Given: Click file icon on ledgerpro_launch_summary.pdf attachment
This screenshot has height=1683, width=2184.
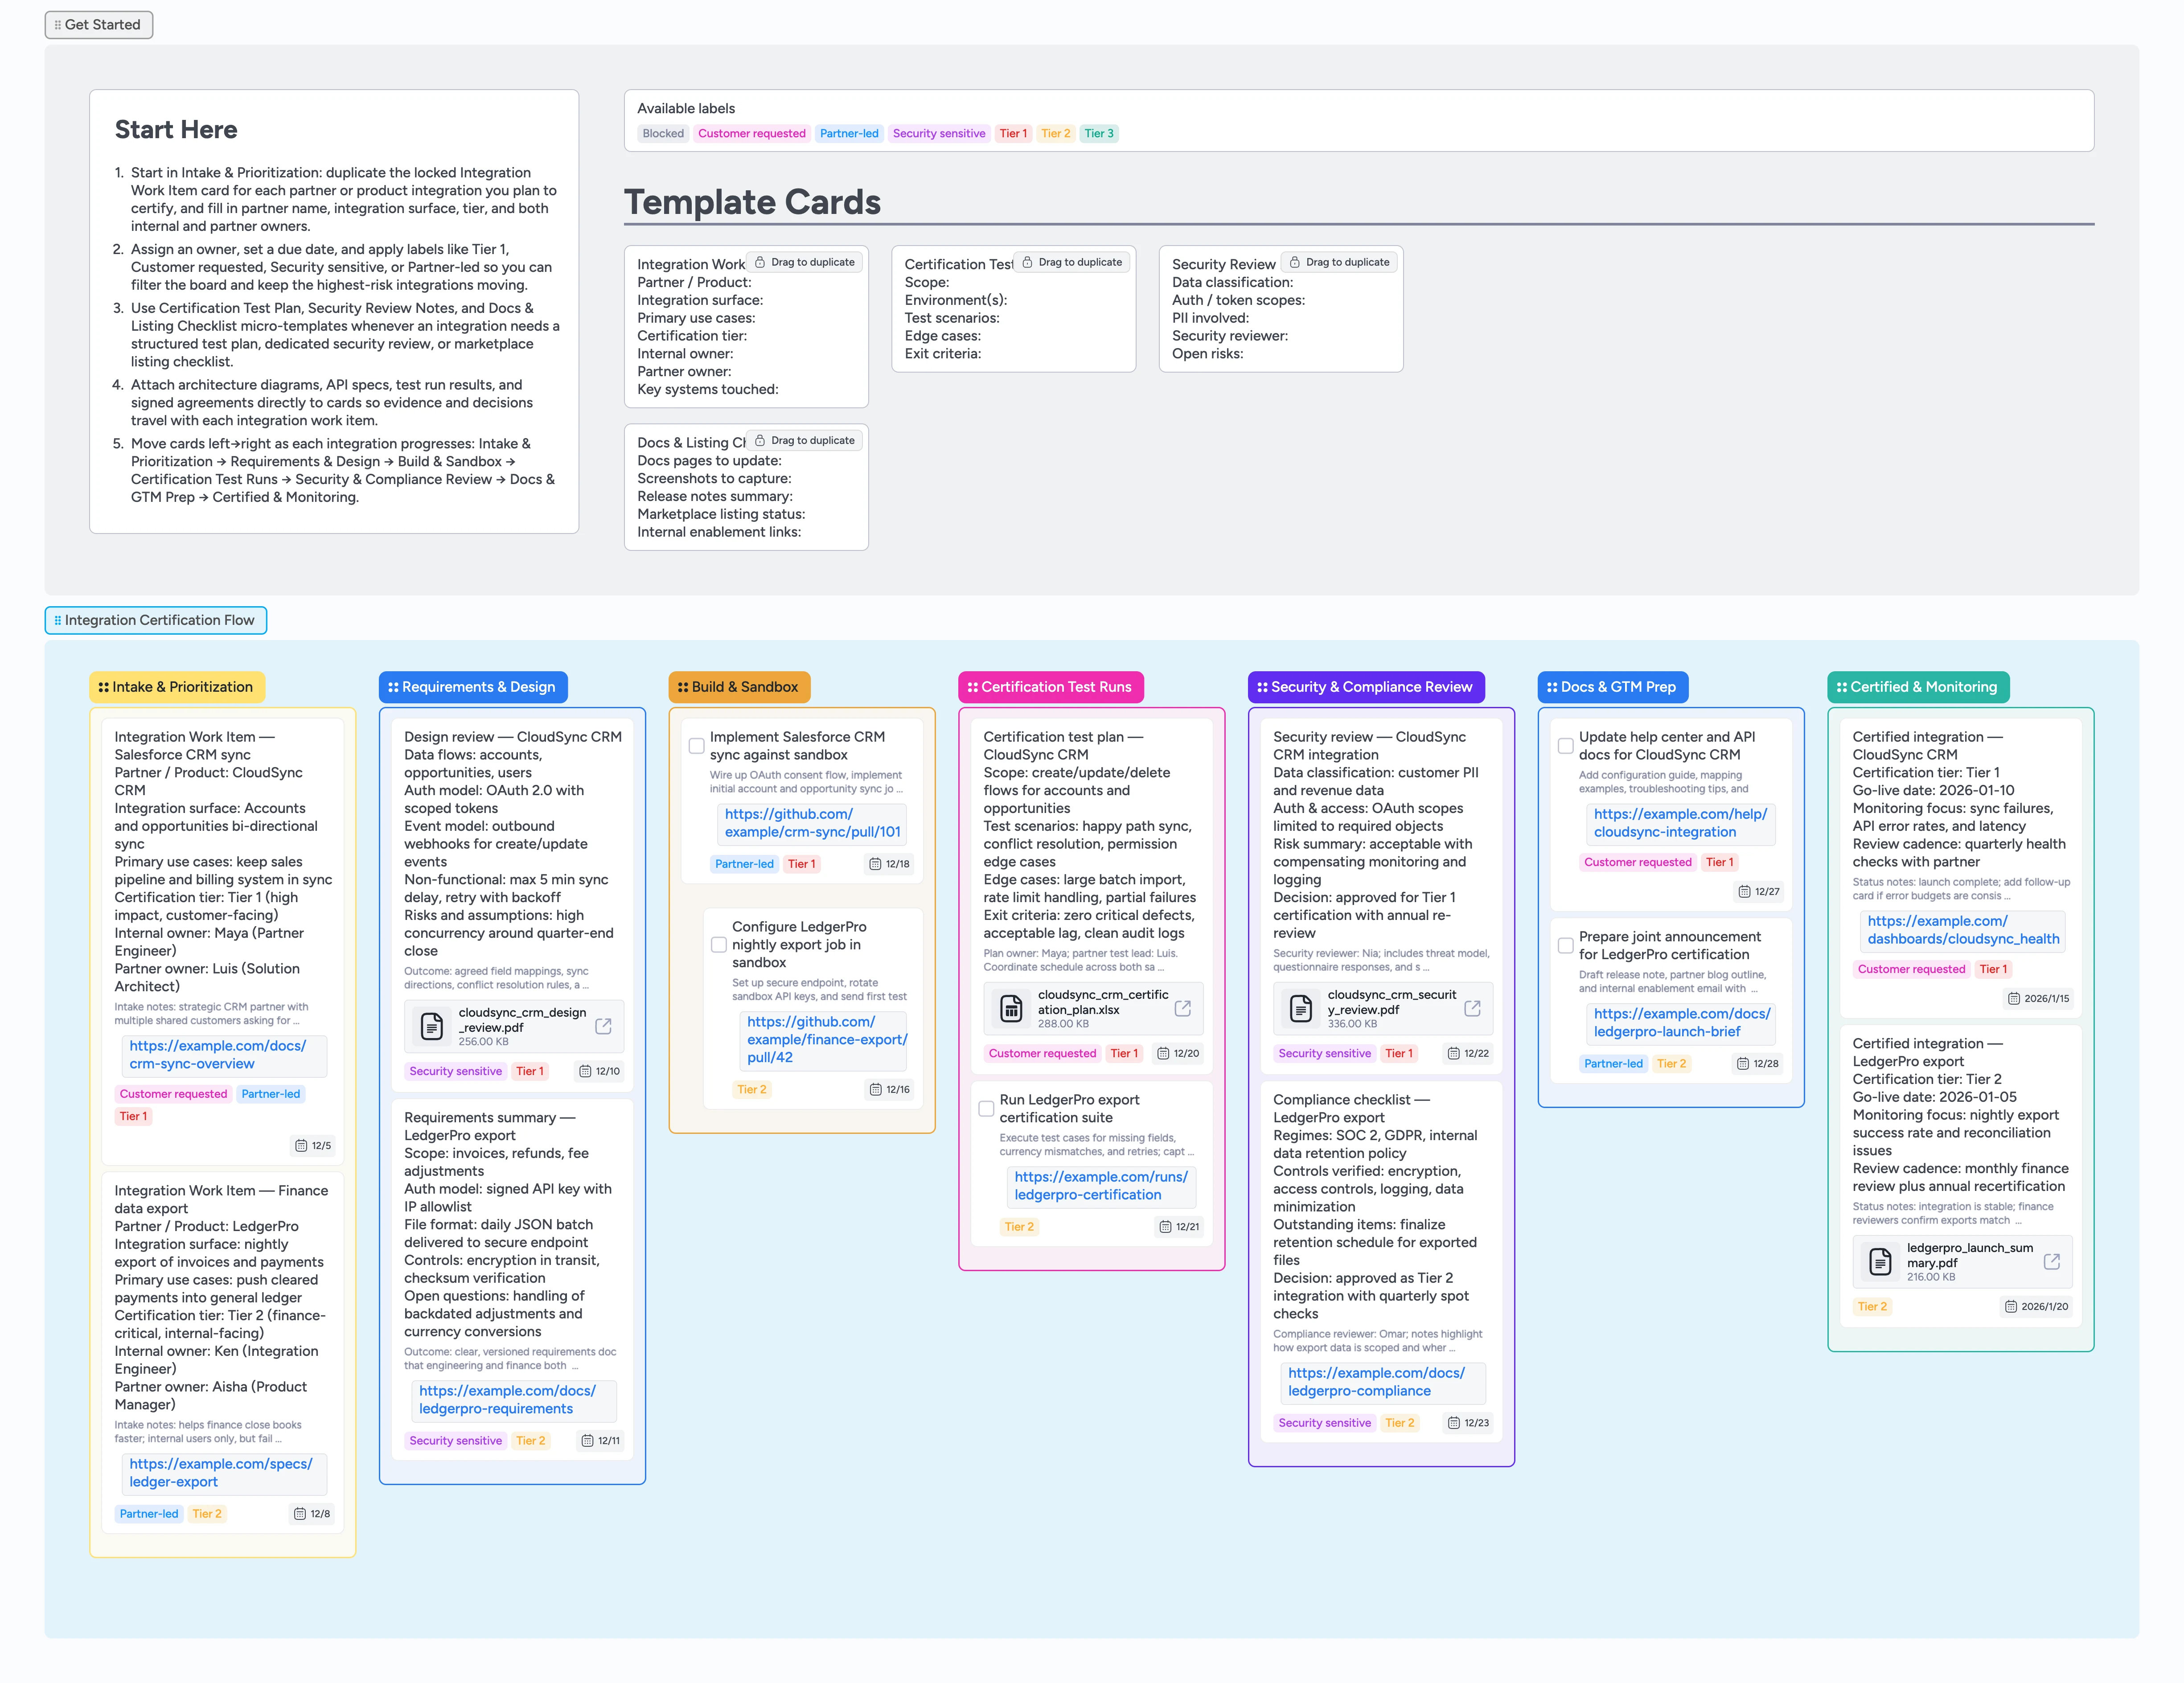Looking at the screenshot, I should [x=1881, y=1261].
